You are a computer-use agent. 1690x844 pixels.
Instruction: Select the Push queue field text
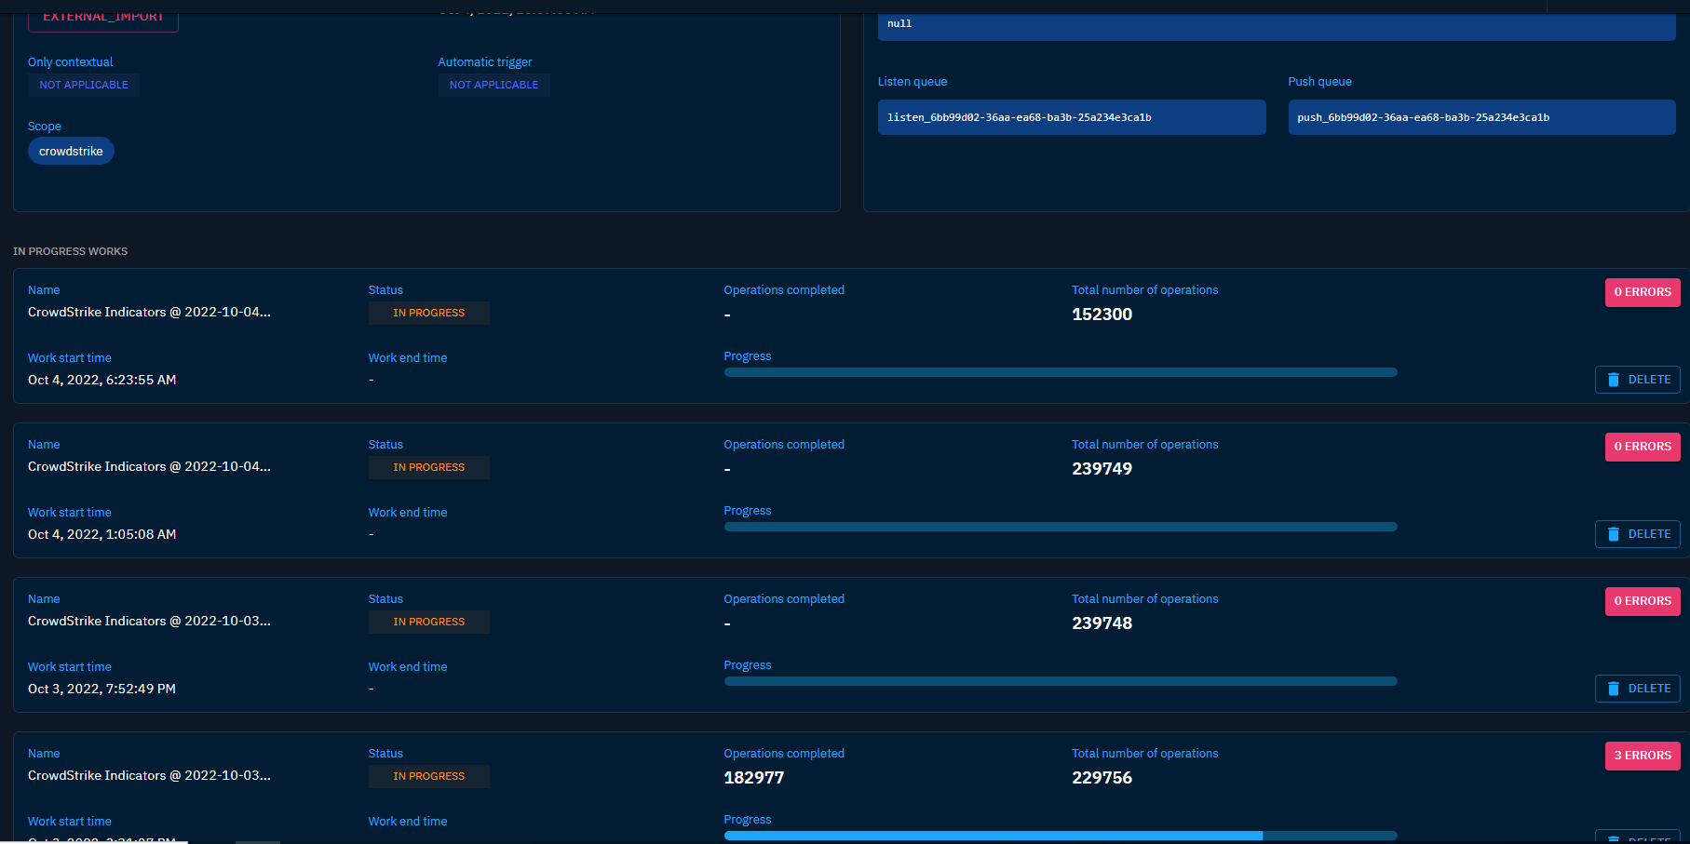coord(1480,117)
